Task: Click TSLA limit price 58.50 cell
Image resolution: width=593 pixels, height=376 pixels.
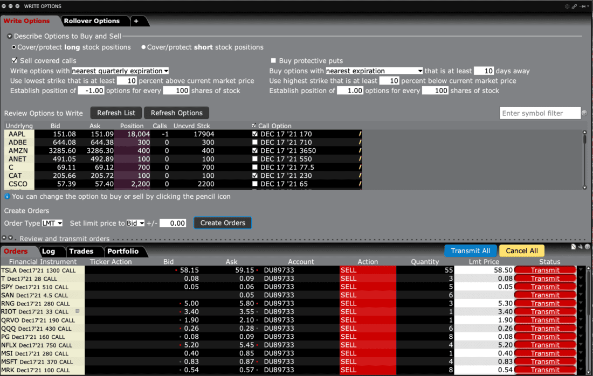Action: pyautogui.click(x=484, y=270)
